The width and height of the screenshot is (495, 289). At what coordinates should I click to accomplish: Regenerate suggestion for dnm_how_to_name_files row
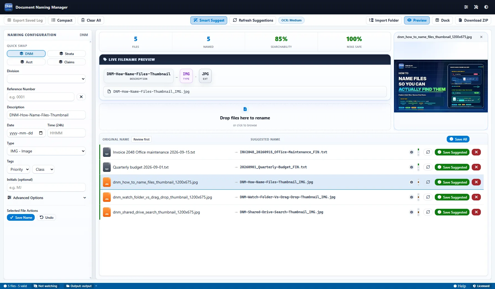(x=428, y=182)
